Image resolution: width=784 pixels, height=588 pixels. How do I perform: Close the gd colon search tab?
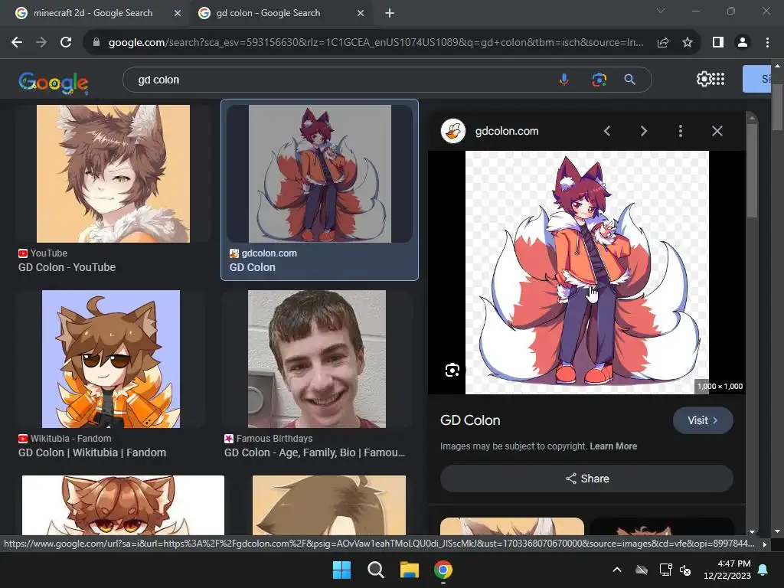pyautogui.click(x=361, y=13)
